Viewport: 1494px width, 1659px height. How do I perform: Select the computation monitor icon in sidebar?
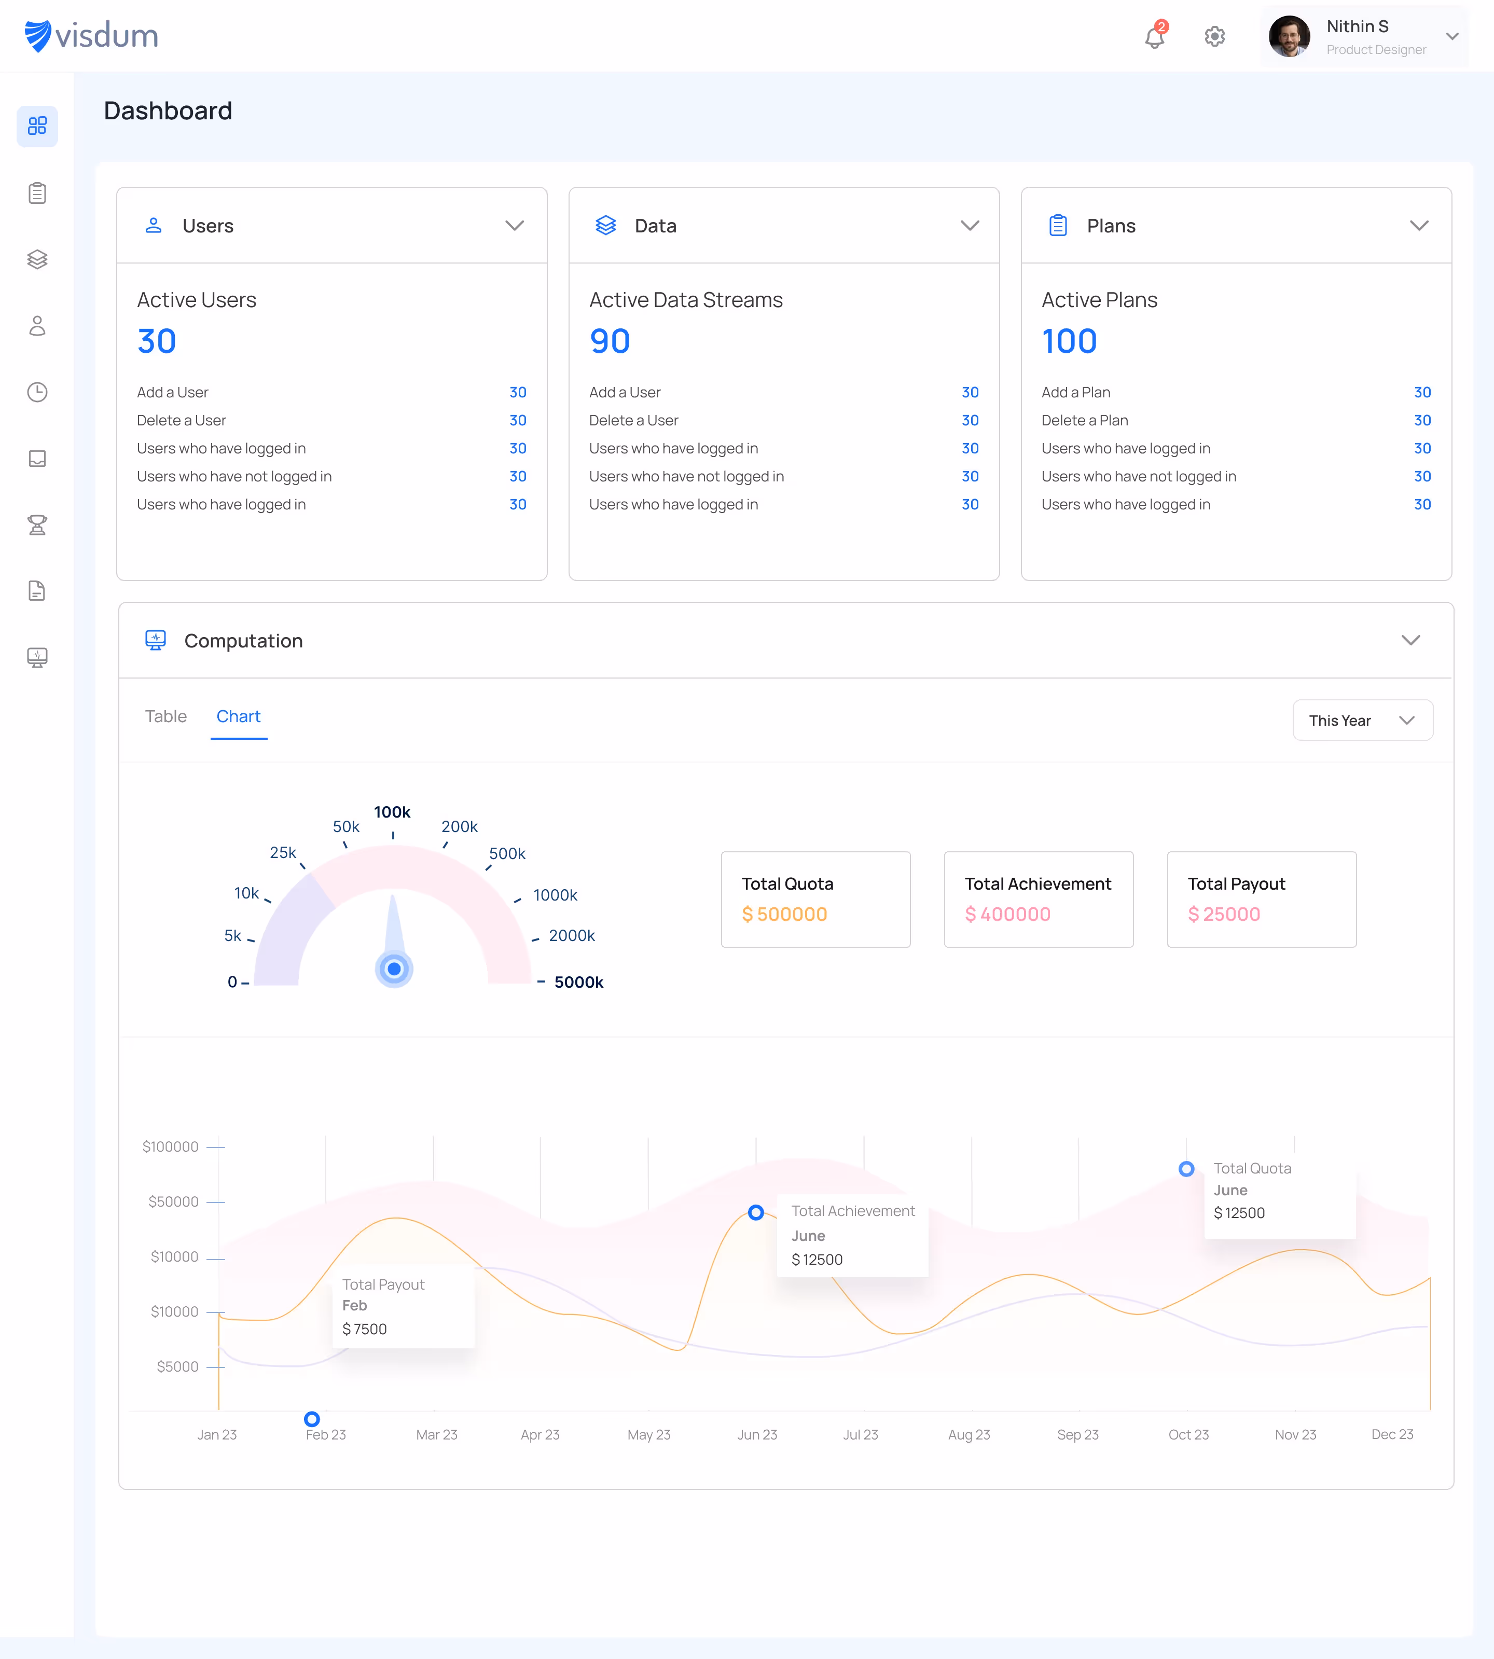[x=37, y=657]
